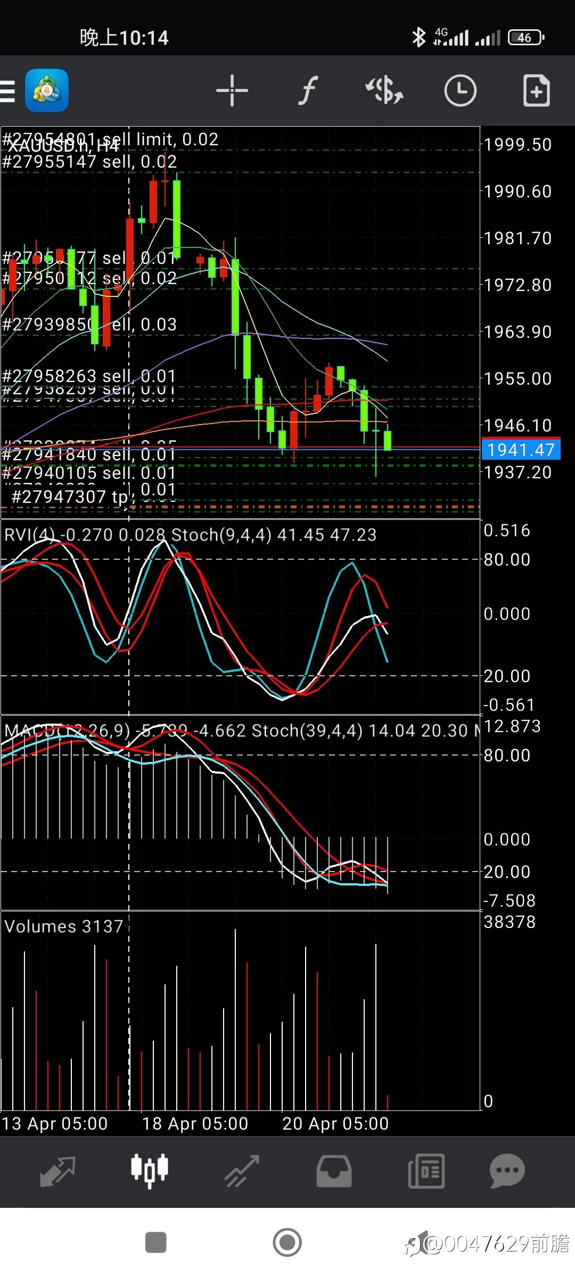Change timeframe with the clock icon
Image resolution: width=575 pixels, height=1277 pixels.
[x=460, y=90]
